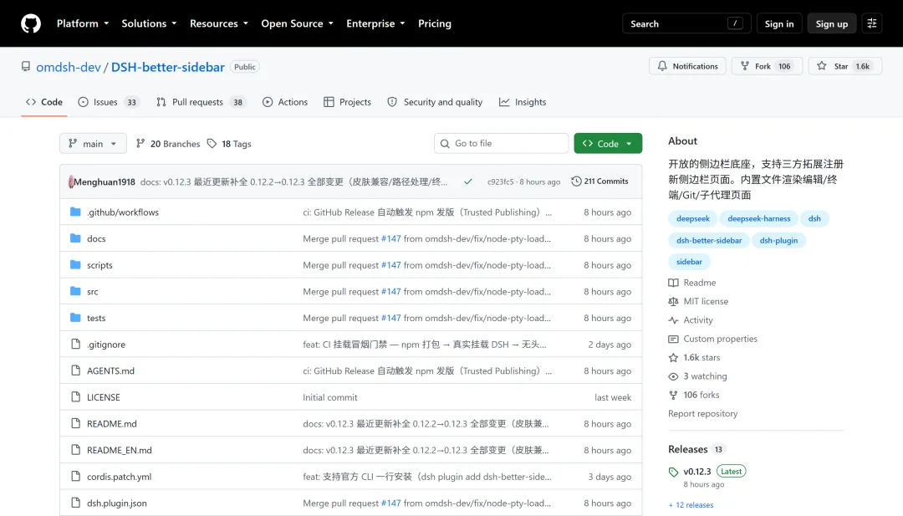Click the Sign in button

(779, 23)
